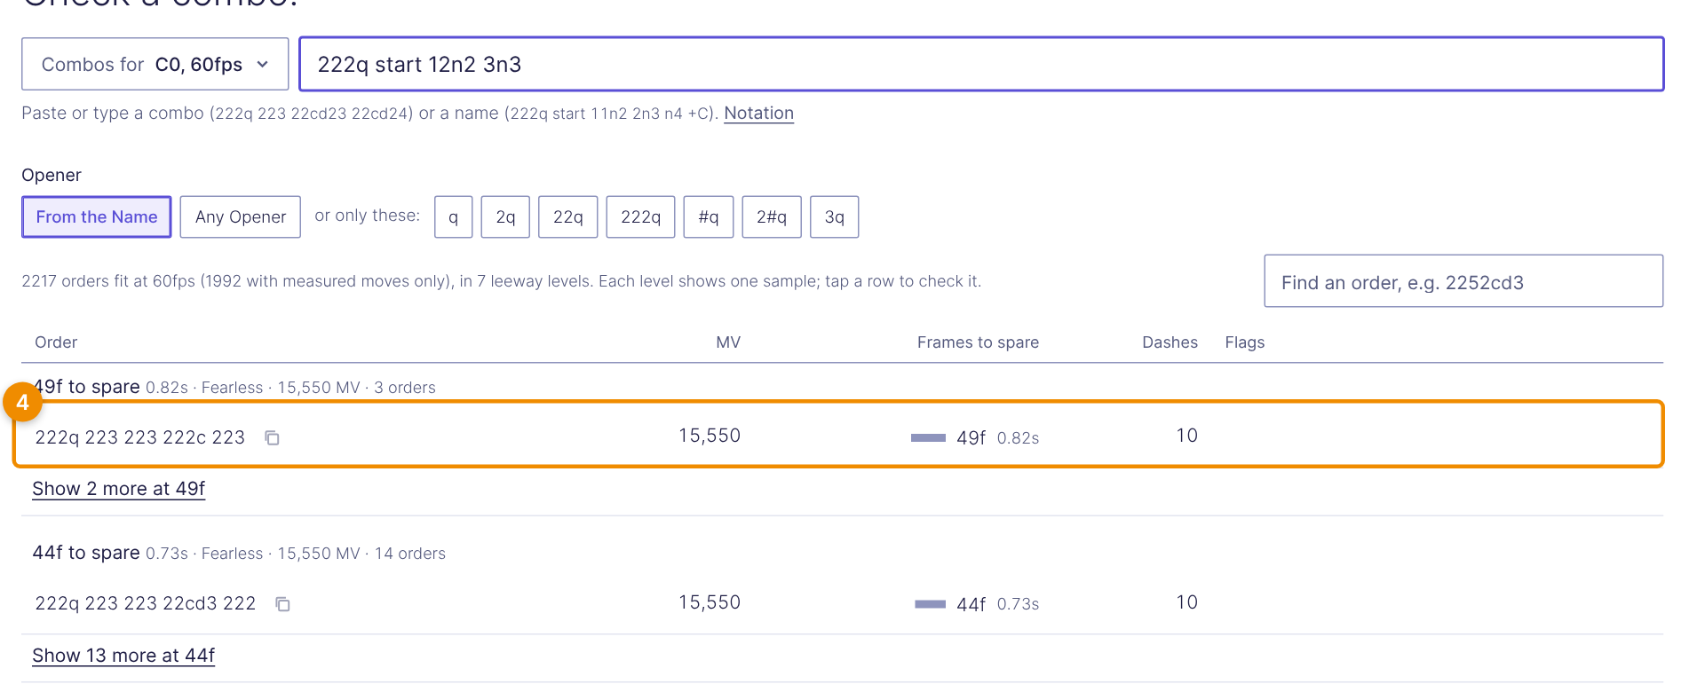Toggle the #q opener filter
Screen dimensions: 1705x692
click(709, 217)
